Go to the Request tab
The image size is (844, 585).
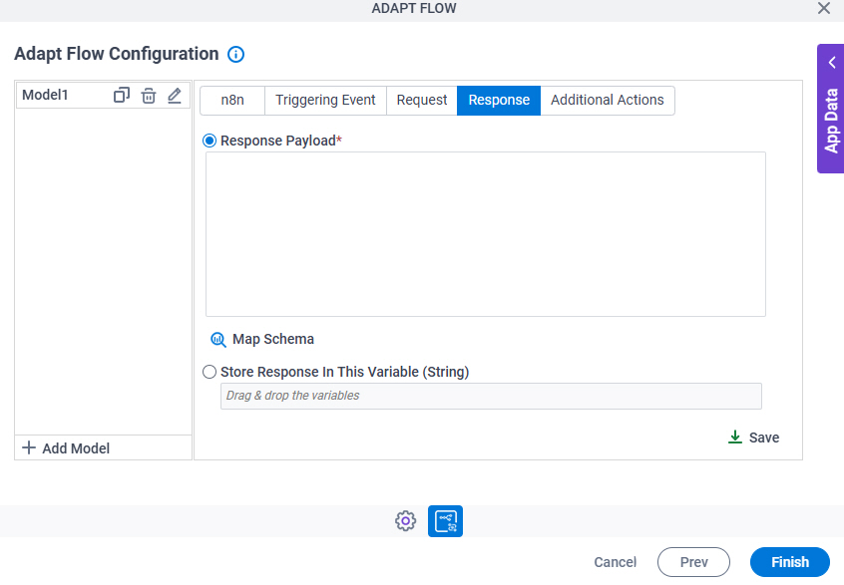coord(422,100)
